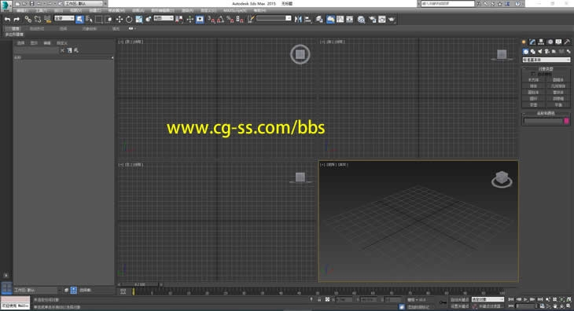
Task: Select the Select and Rotate tool
Action: 129,20
